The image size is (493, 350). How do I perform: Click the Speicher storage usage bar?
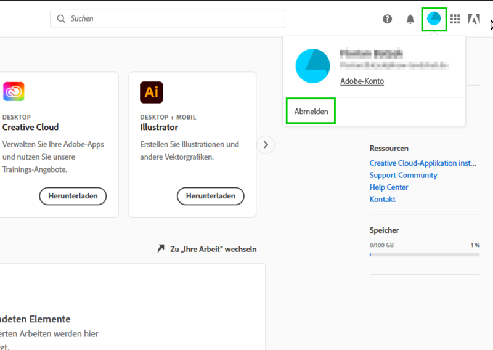(424, 254)
